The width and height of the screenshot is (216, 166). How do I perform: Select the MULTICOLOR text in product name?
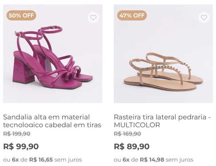[x=137, y=125]
